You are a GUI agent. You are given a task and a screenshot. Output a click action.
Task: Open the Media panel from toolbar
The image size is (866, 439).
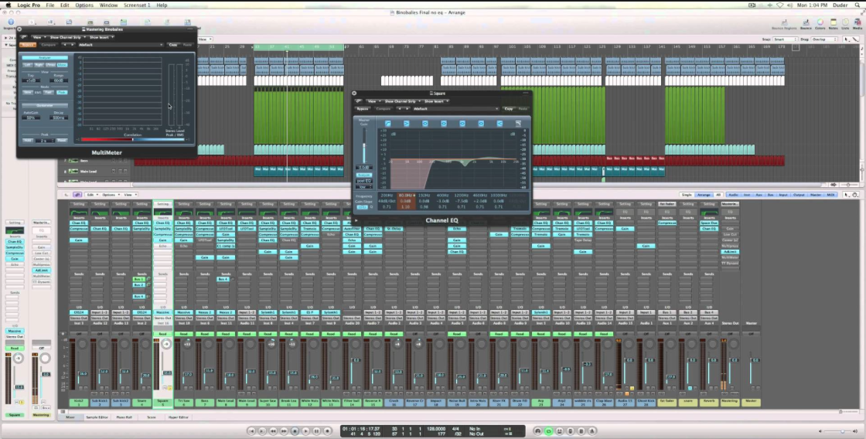point(857,24)
